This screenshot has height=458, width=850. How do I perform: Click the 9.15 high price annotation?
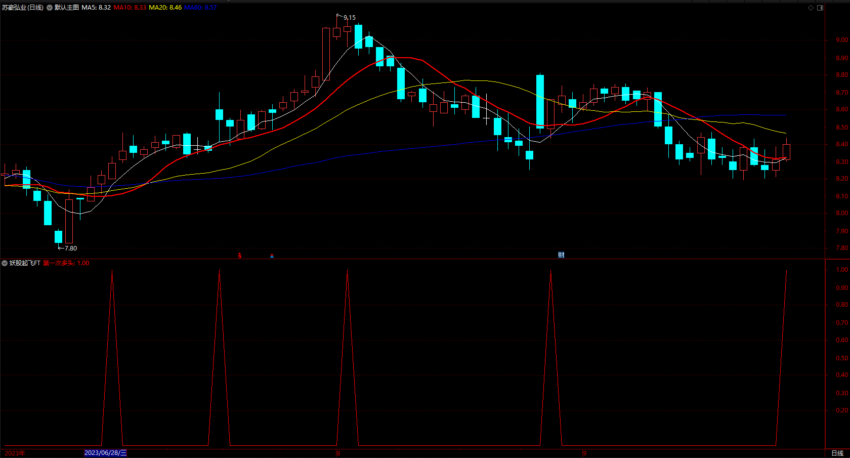pos(350,18)
